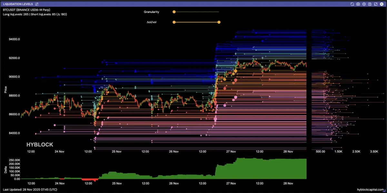The height and width of the screenshot is (193, 387).
Task: Close the Liquidation Levels panel
Action: 381,4
